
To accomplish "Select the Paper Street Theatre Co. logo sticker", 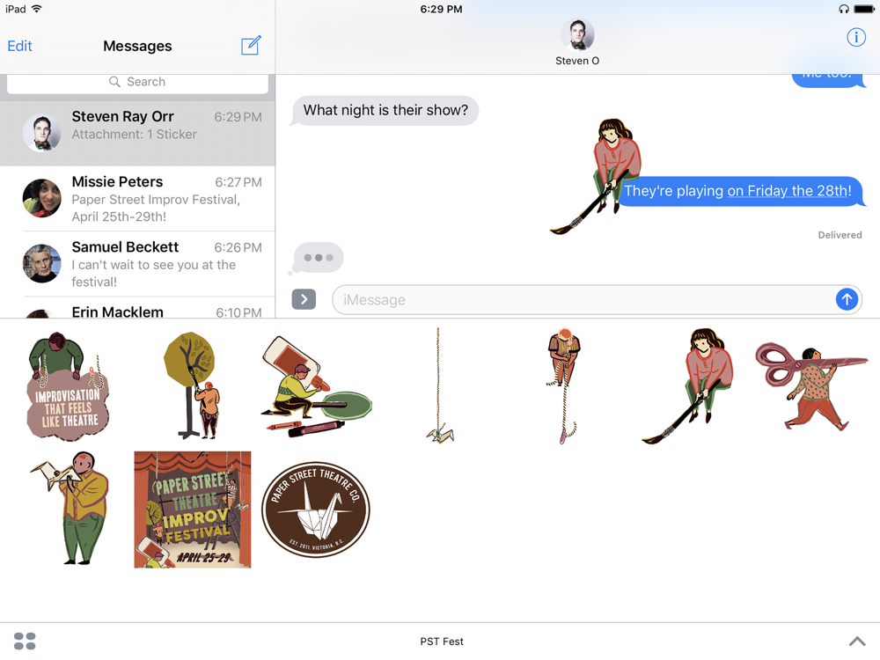I will coord(316,510).
